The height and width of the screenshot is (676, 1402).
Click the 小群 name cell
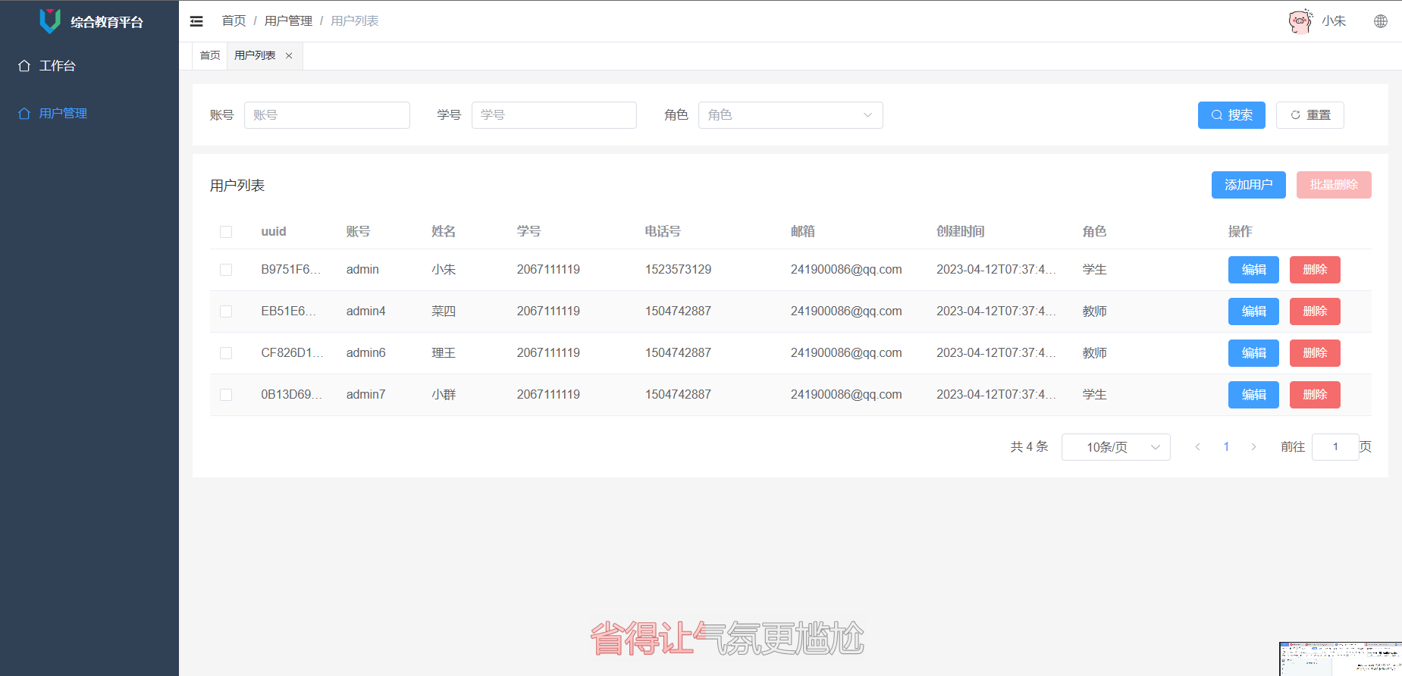tap(444, 395)
